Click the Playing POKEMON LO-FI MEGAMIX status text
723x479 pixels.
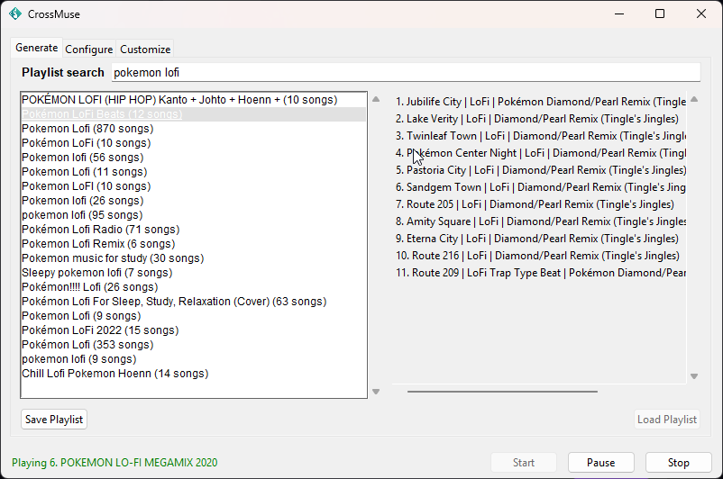point(114,463)
